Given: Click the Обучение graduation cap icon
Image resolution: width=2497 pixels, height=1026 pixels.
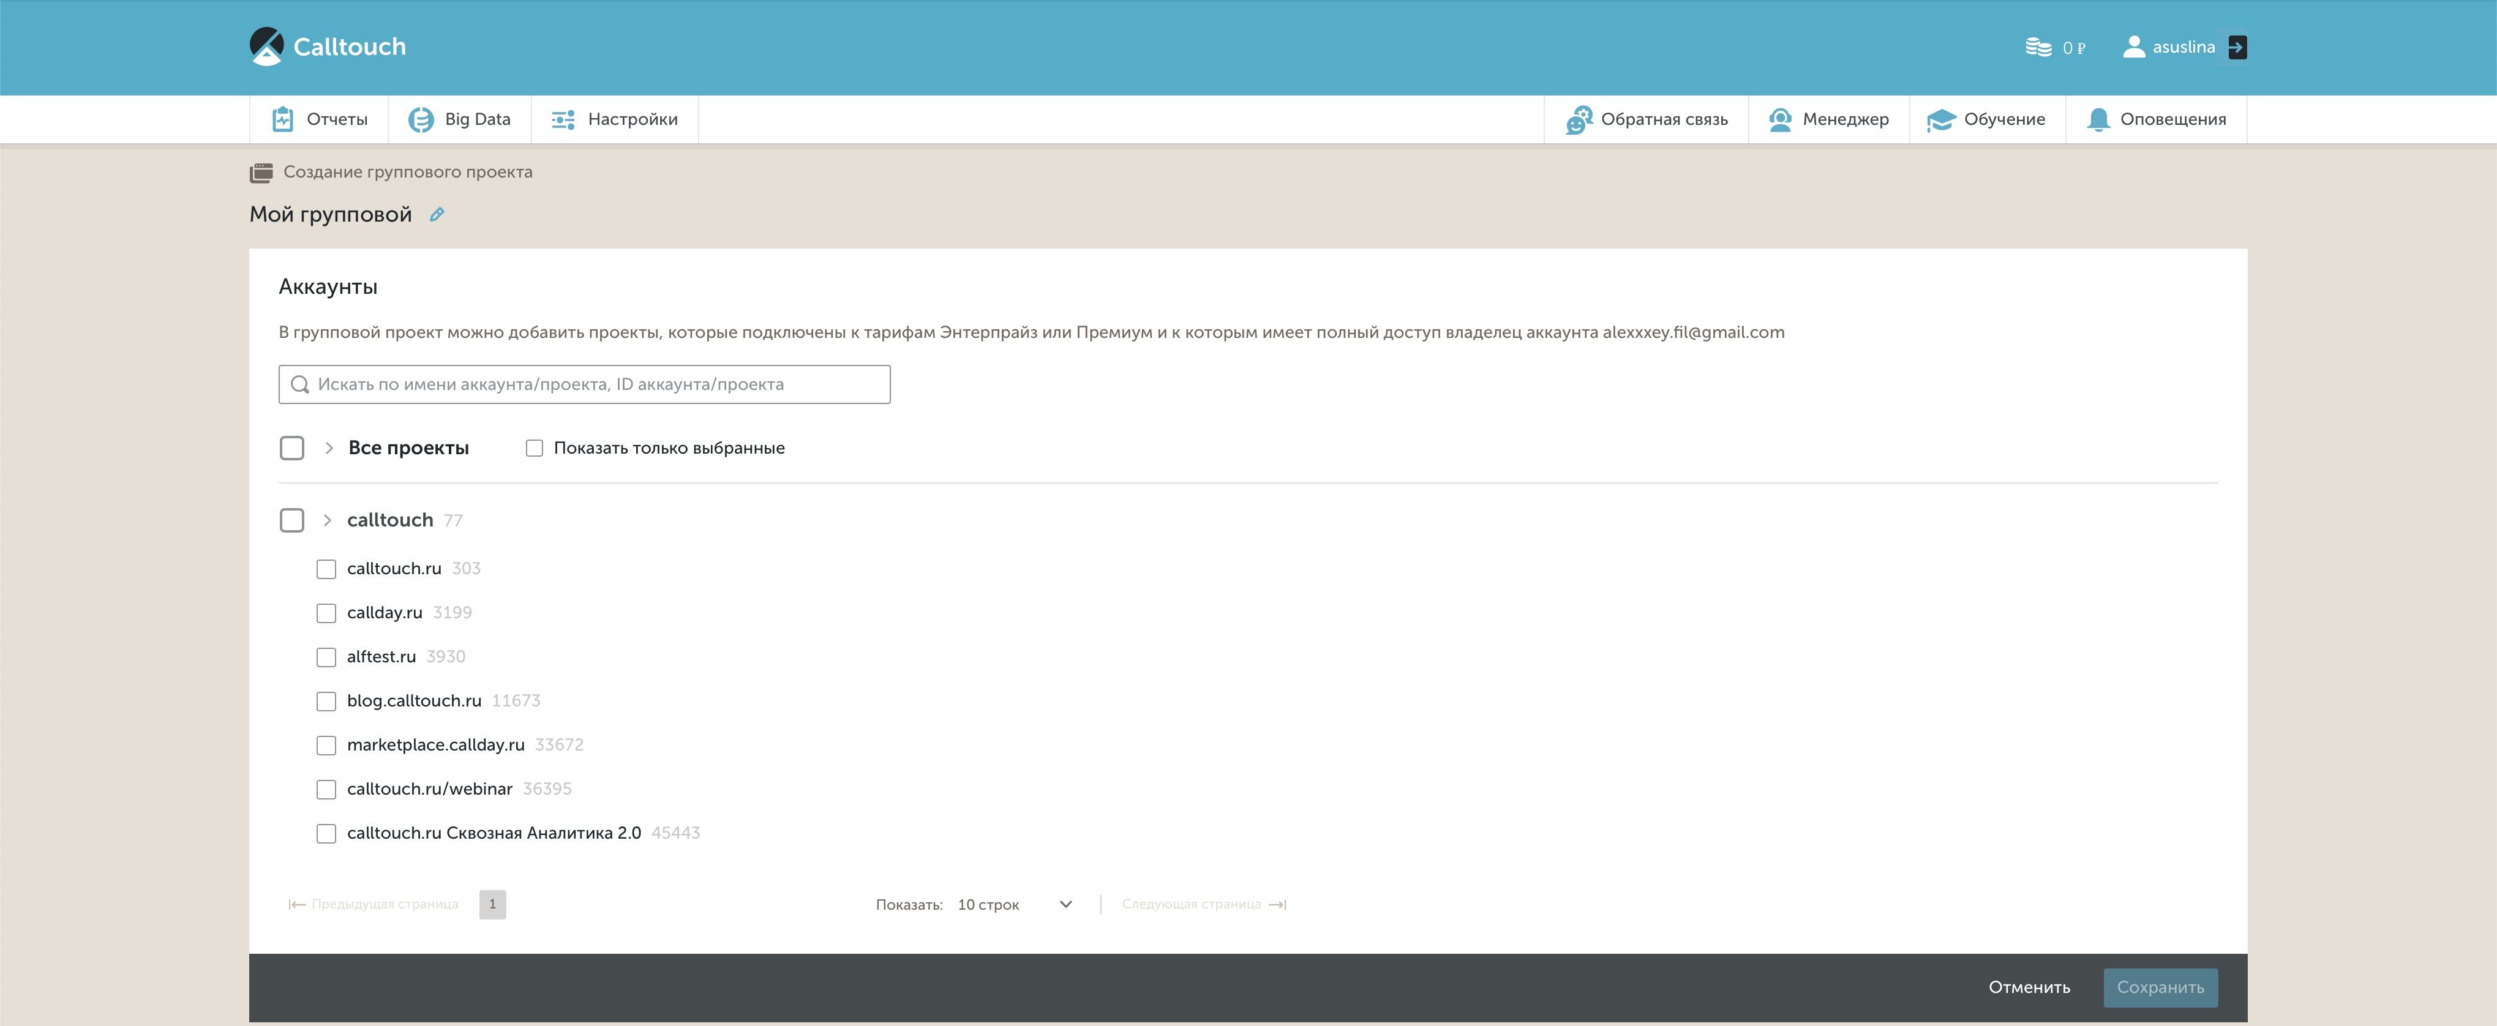Looking at the screenshot, I should (x=1942, y=119).
